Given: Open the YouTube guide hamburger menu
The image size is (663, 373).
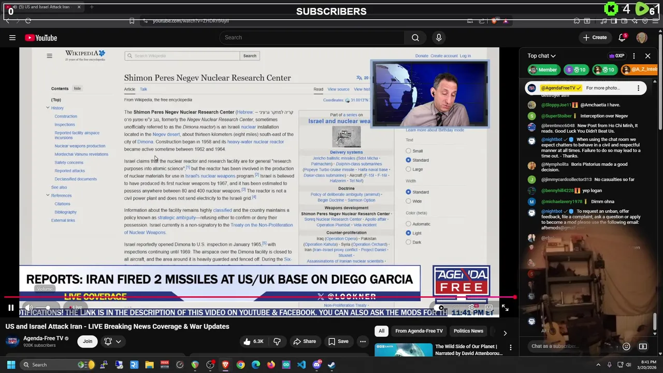Looking at the screenshot, I should tap(12, 38).
